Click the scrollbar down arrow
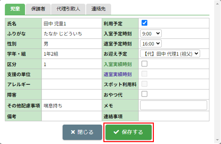This screenshot has height=144, width=221. (217, 140)
